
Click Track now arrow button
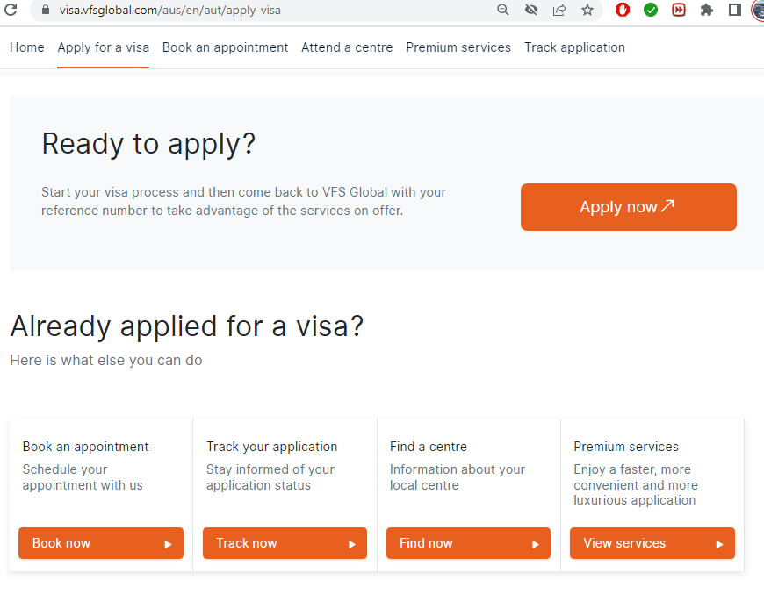285,543
